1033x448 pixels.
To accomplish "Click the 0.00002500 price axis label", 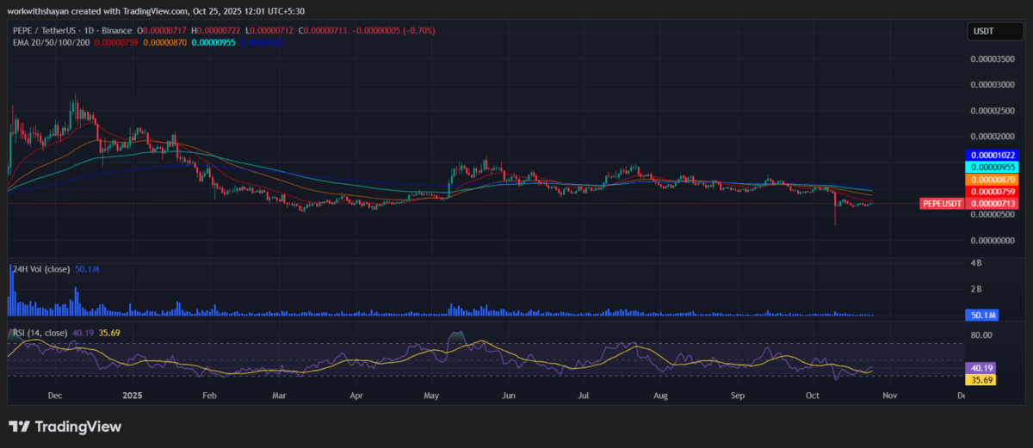I will (993, 110).
